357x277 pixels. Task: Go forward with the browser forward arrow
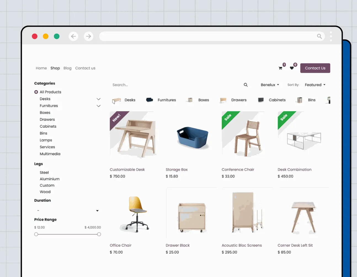pyautogui.click(x=88, y=36)
